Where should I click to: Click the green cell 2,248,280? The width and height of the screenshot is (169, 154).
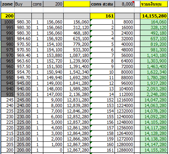tap(154, 94)
